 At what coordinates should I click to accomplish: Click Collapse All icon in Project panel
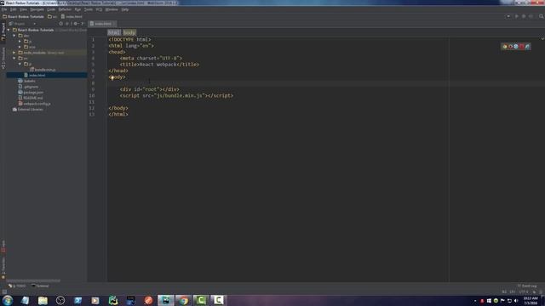[x=67, y=24]
